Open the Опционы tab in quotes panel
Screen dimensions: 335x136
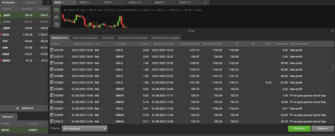pos(31,2)
